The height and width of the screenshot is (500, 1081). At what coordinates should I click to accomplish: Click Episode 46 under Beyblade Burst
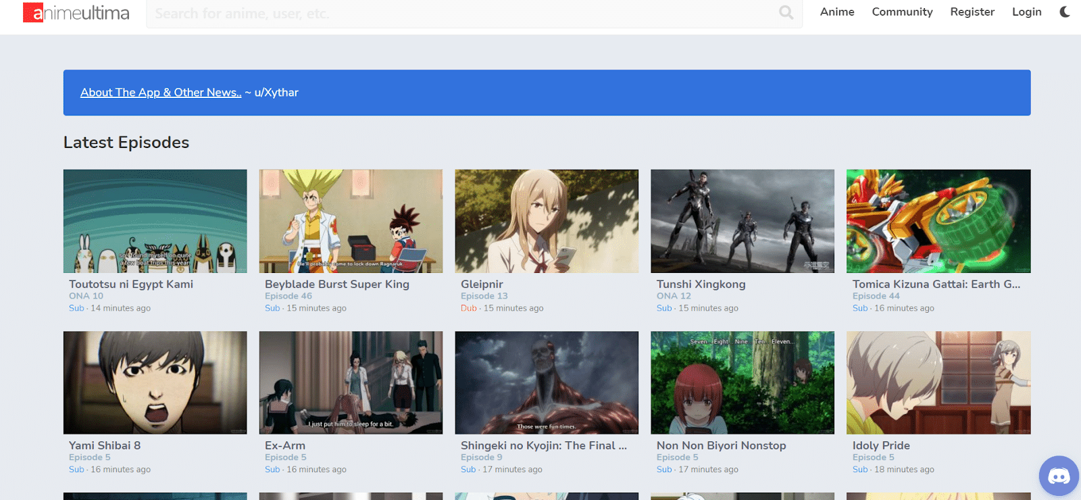click(288, 296)
